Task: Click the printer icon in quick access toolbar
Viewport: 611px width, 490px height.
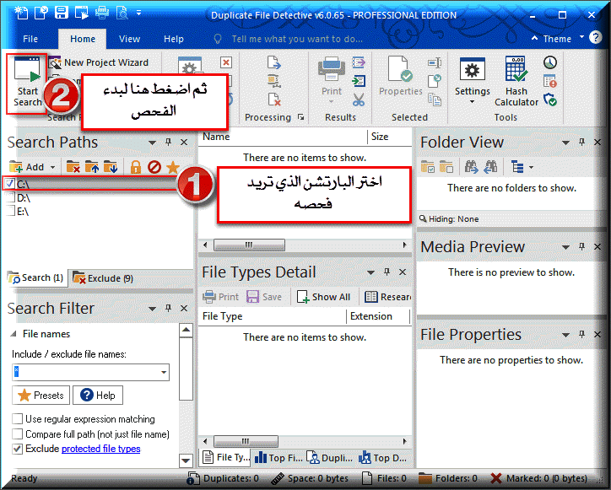Action: click(x=102, y=13)
